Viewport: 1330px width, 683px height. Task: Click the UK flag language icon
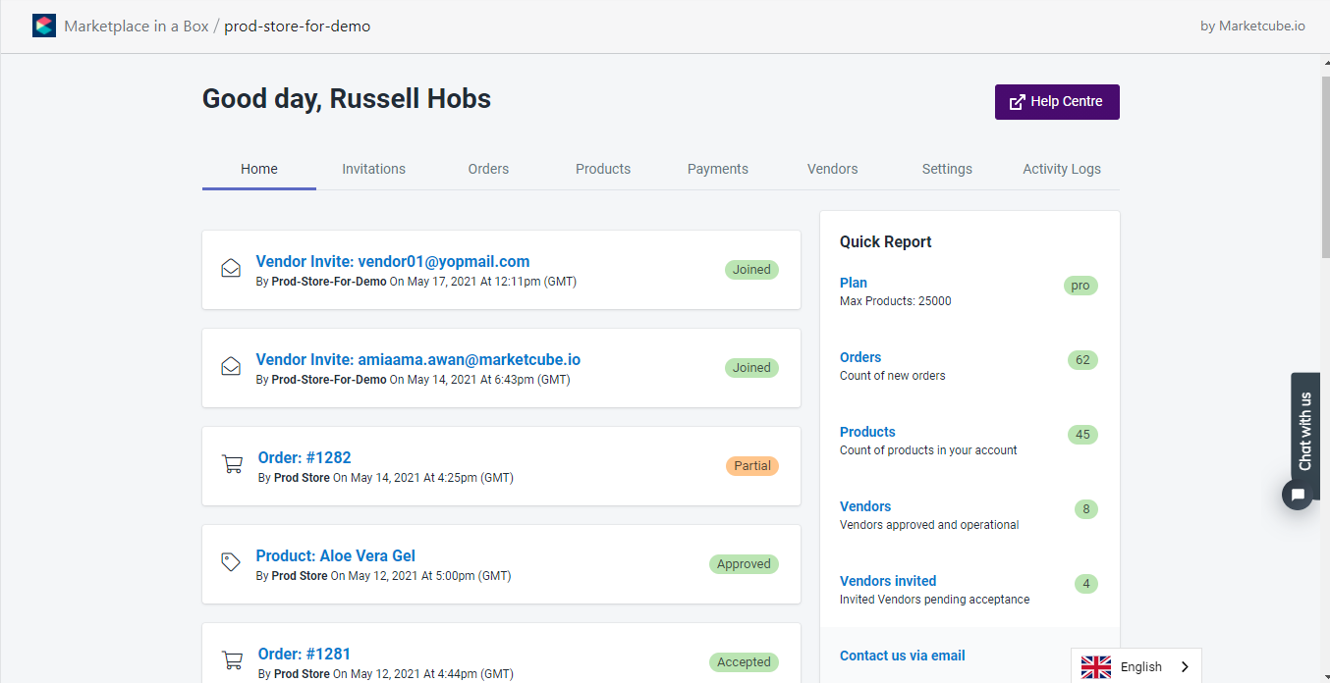coord(1096,667)
